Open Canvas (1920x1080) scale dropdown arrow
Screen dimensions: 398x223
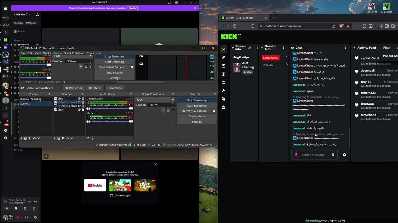(64, 82)
